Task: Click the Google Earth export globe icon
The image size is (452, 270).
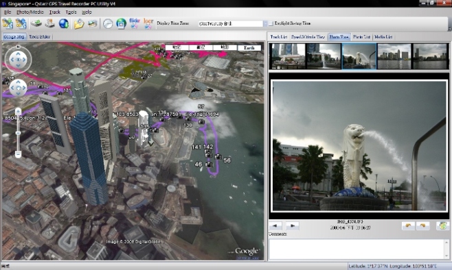Action: 121,23
